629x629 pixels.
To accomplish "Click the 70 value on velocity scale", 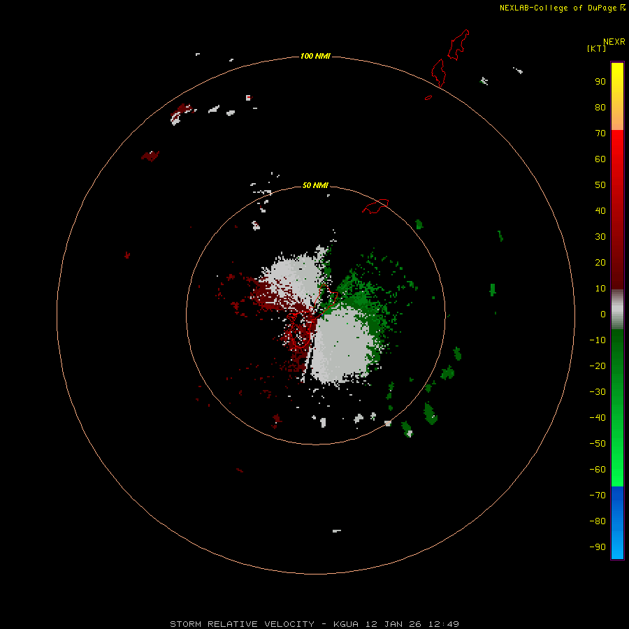I will 600,133.
